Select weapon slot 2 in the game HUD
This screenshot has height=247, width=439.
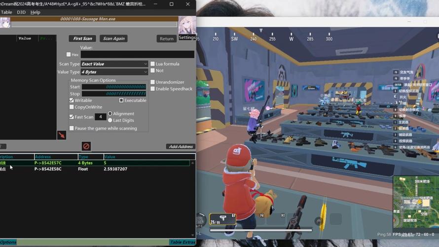262,215
